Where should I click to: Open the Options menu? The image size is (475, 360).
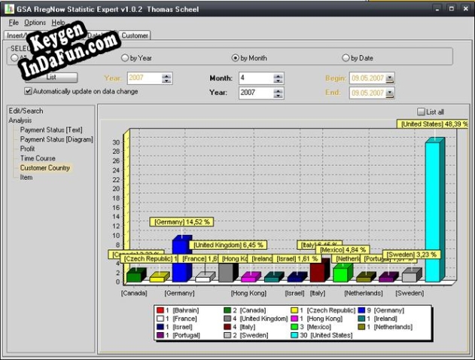[x=35, y=23]
